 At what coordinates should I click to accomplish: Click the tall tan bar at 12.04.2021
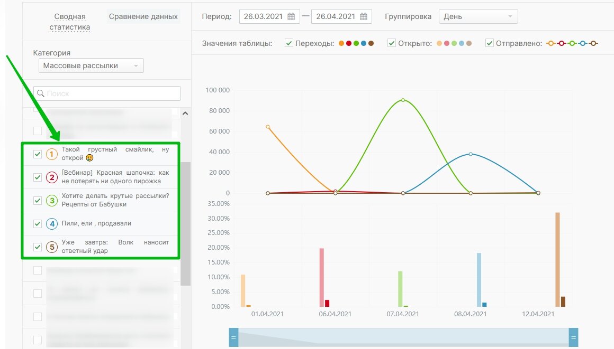[x=557, y=259]
